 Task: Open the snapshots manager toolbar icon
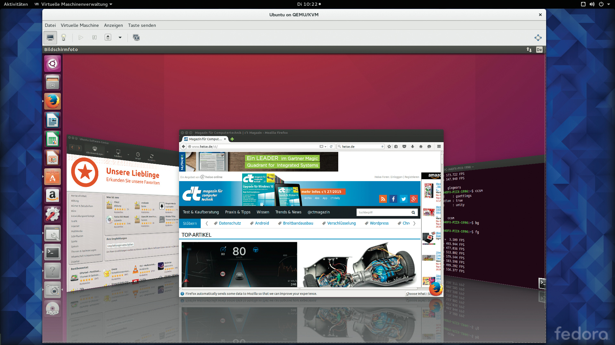pos(136,38)
